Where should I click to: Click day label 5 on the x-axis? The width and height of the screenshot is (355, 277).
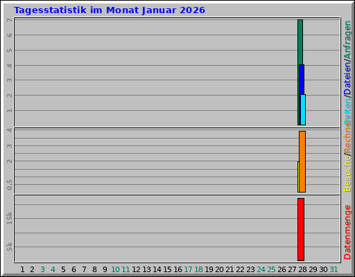click(63, 269)
